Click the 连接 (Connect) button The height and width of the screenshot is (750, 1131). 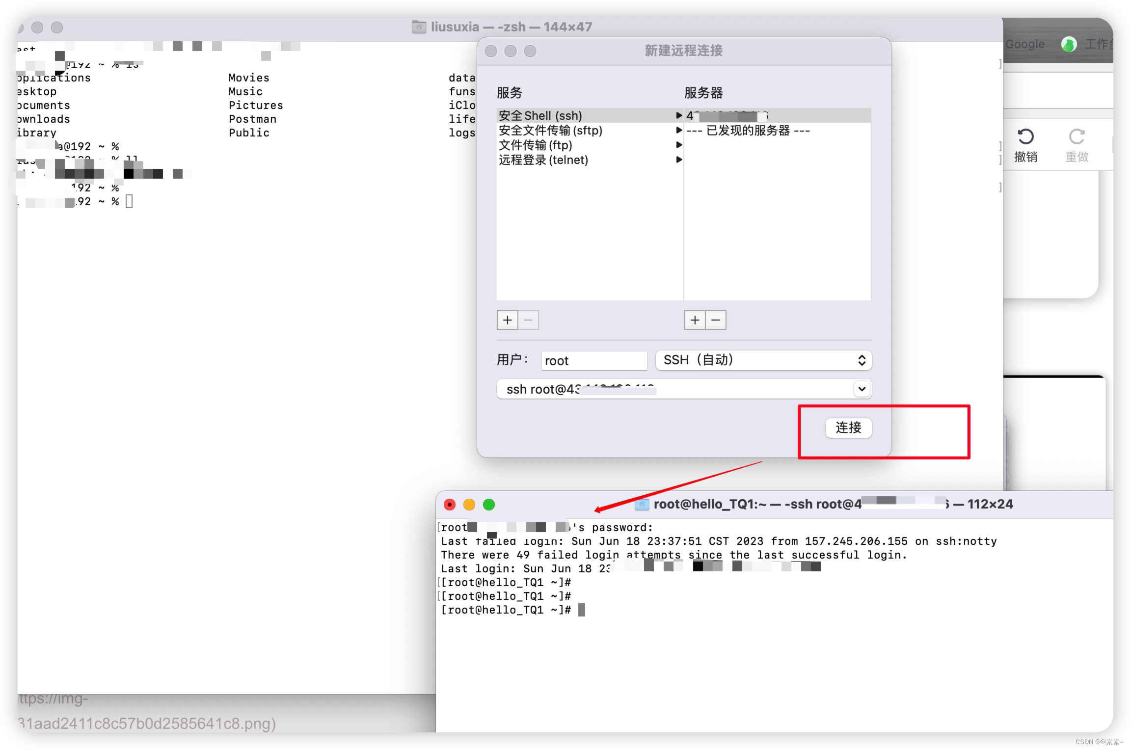[848, 428]
